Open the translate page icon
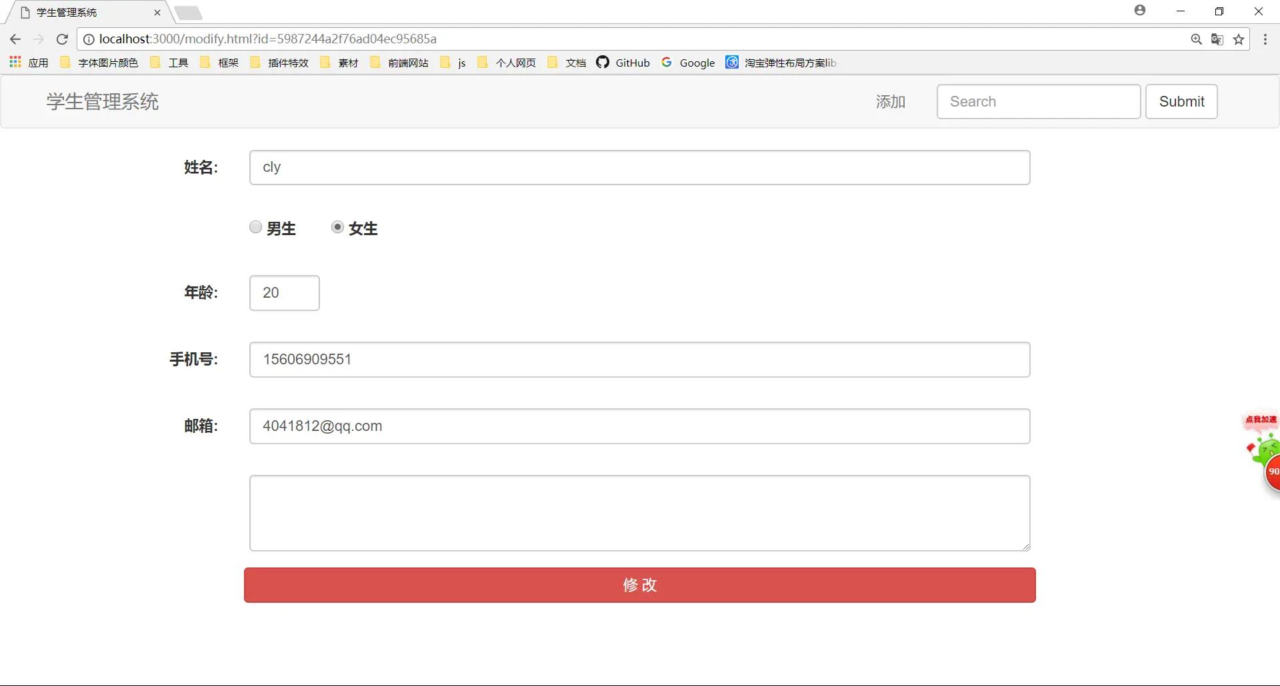Image resolution: width=1280 pixels, height=686 pixels. 1217,39
